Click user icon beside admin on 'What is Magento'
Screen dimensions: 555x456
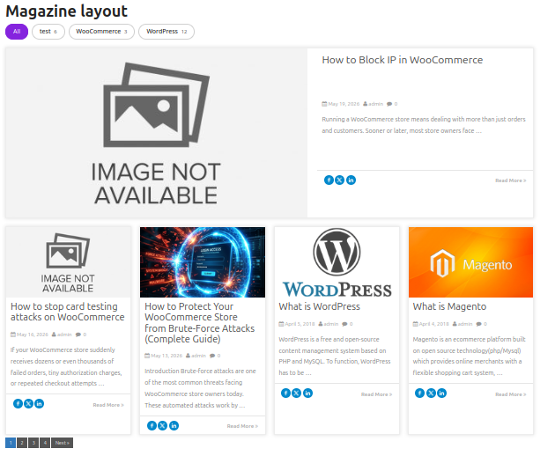click(455, 324)
